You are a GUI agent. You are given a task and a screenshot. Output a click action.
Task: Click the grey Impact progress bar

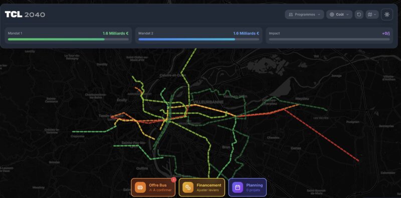point(329,39)
